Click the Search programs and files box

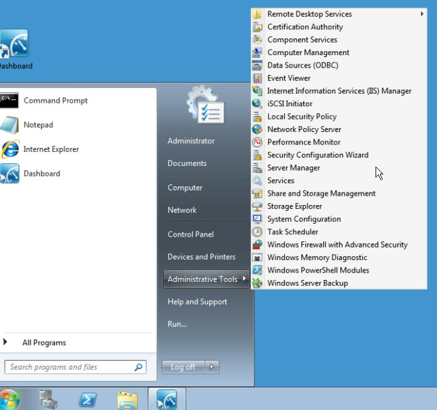click(70, 367)
